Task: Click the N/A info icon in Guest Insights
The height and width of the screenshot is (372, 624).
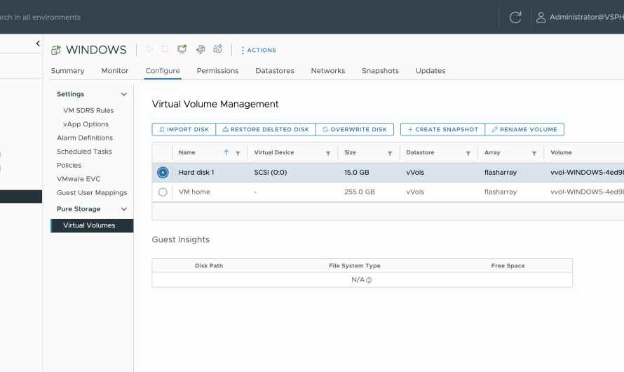Action: pyautogui.click(x=369, y=280)
